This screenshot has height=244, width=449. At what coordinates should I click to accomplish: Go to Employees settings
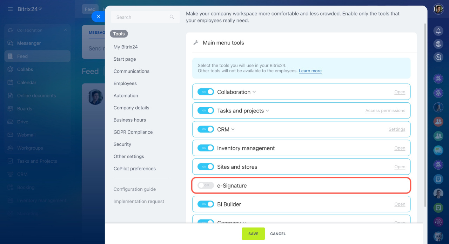click(x=125, y=83)
